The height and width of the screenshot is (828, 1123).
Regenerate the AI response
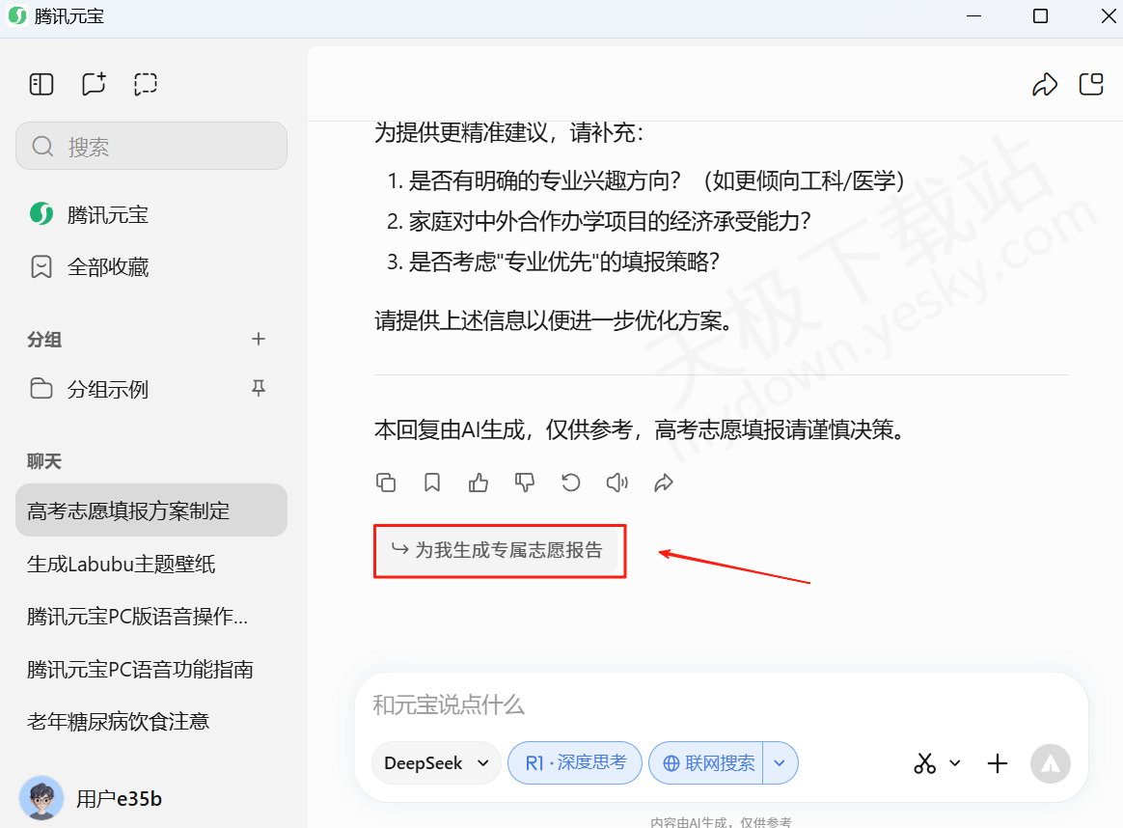coord(571,483)
